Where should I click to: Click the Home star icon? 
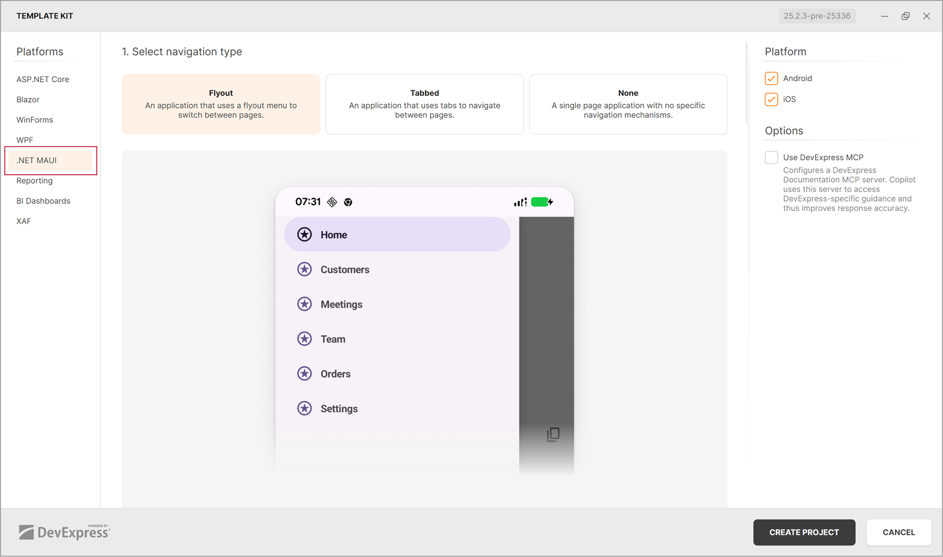click(x=305, y=234)
